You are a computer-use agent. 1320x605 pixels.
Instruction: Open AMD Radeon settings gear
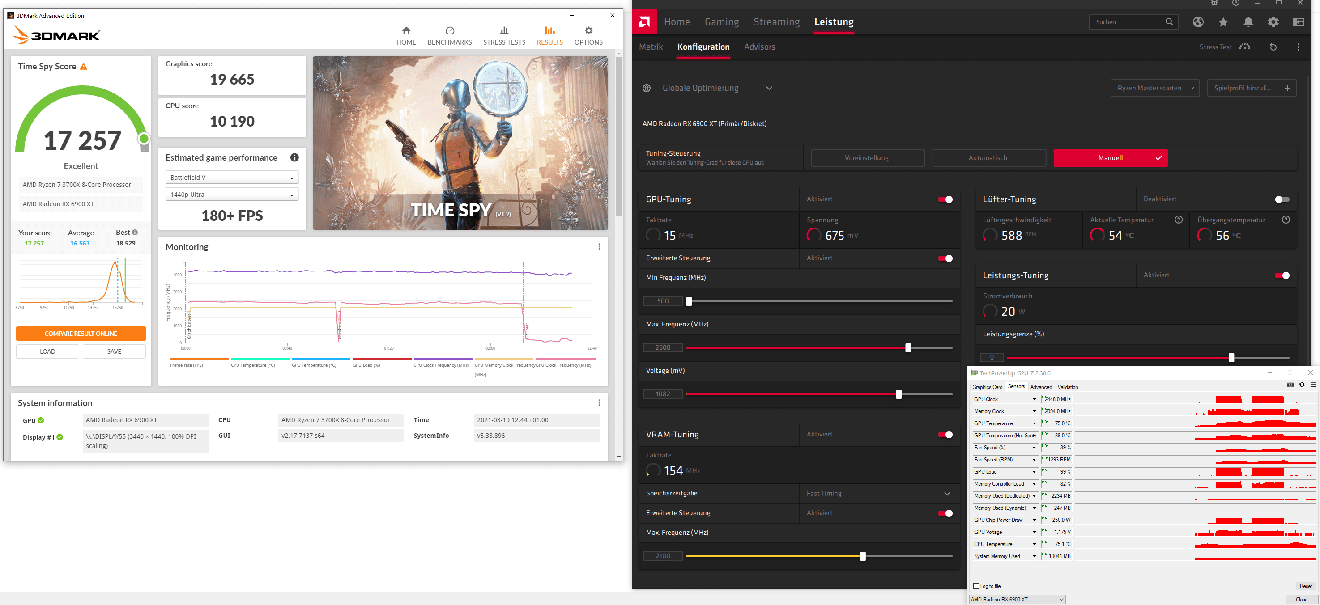[1273, 22]
